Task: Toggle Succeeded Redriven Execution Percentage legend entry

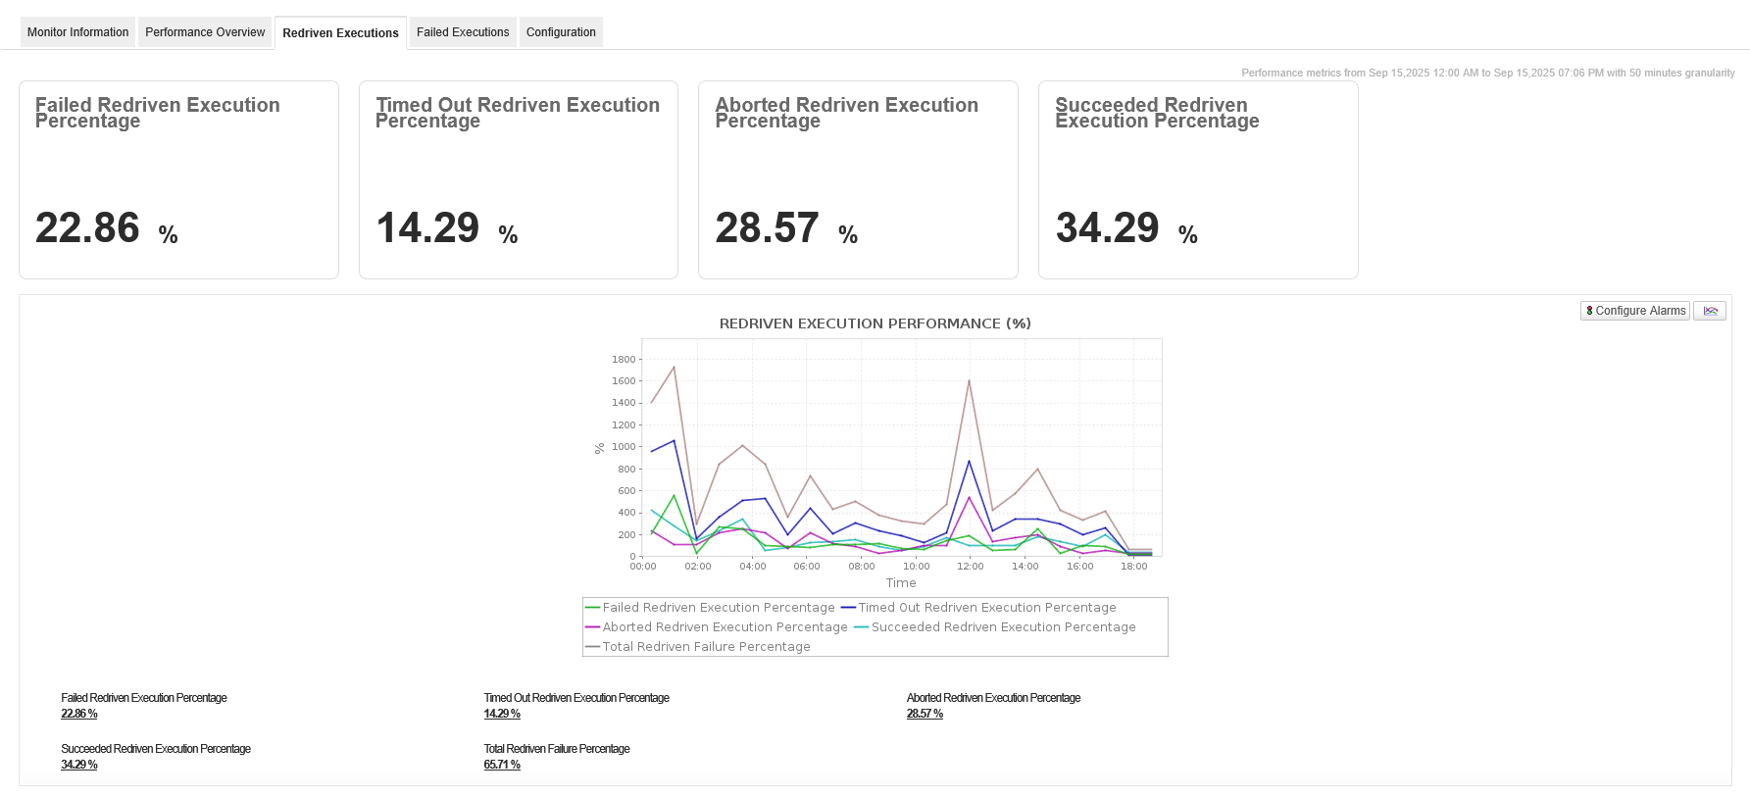Action: pos(995,627)
